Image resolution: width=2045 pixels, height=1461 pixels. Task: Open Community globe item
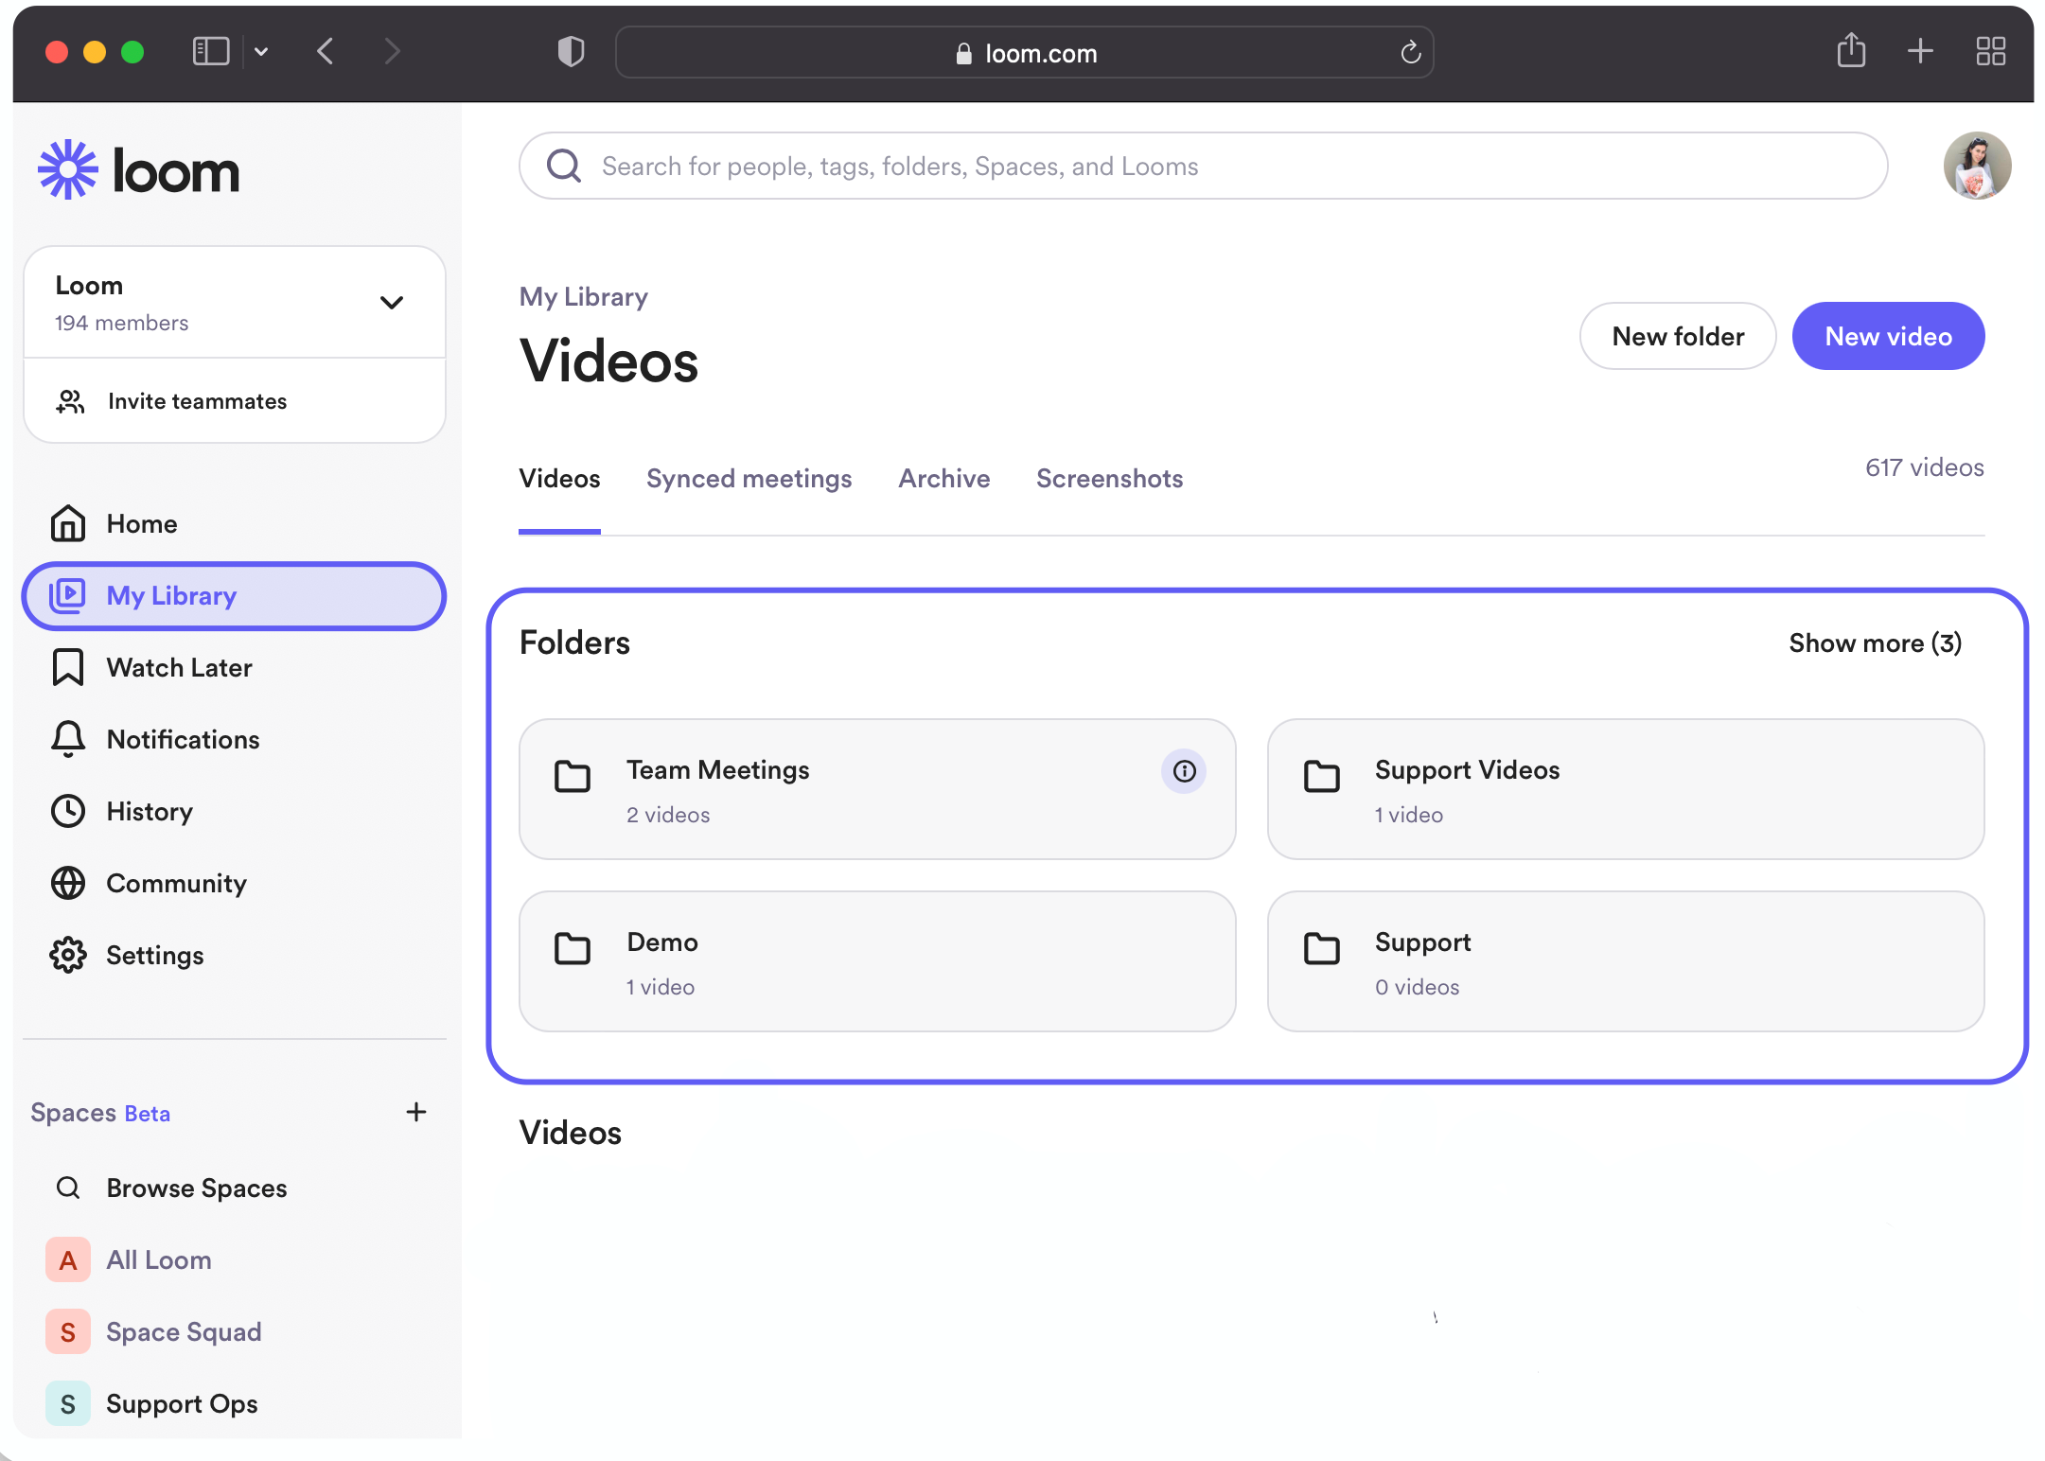(x=176, y=883)
